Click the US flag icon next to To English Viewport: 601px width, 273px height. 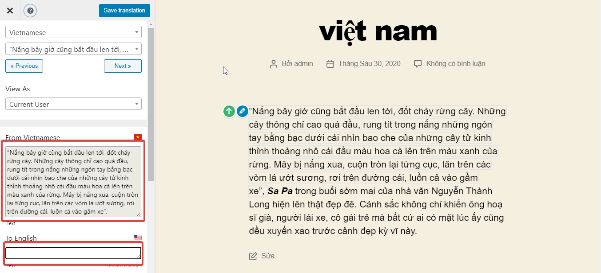point(138,238)
